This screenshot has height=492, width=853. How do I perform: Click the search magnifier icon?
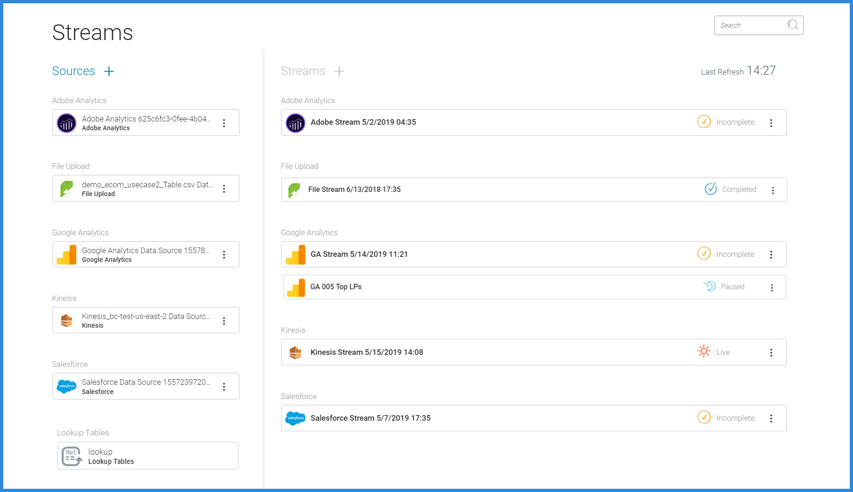point(793,25)
